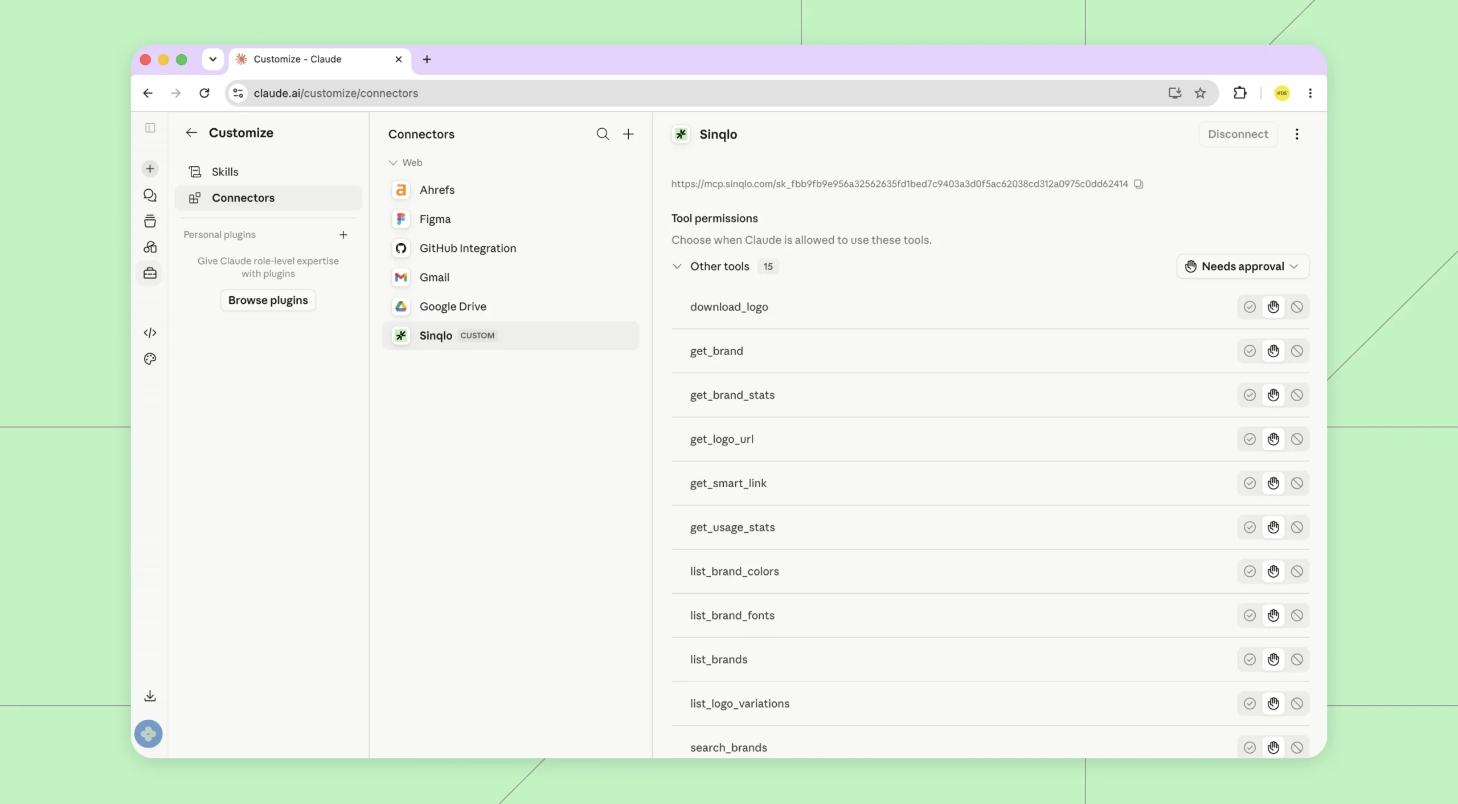Start a new chat with plus icon
This screenshot has width=1458, height=804.
[150, 169]
